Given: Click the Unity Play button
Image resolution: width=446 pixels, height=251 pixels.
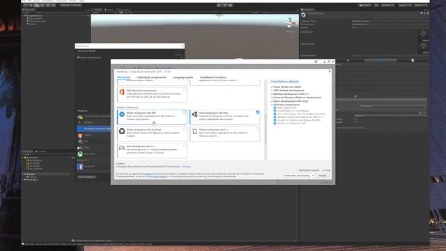Looking at the screenshot, I should pos(219,5).
